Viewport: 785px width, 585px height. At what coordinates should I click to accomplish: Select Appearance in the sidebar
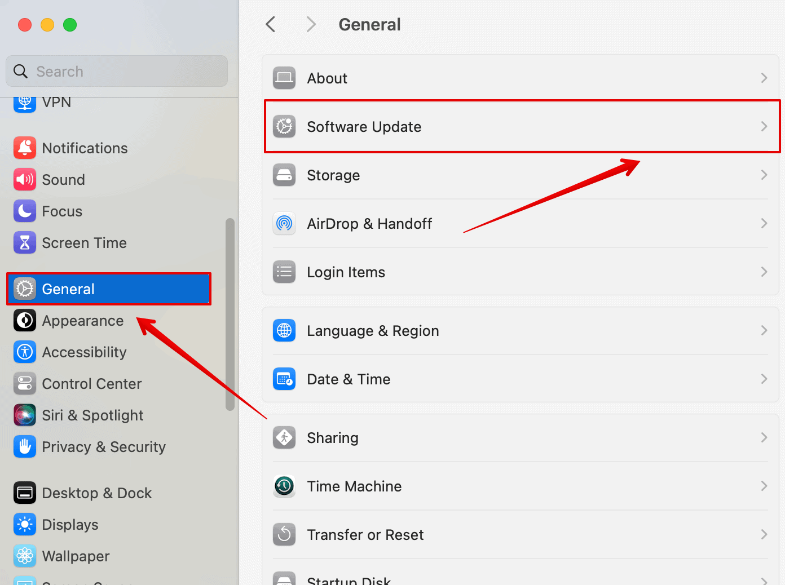[82, 321]
